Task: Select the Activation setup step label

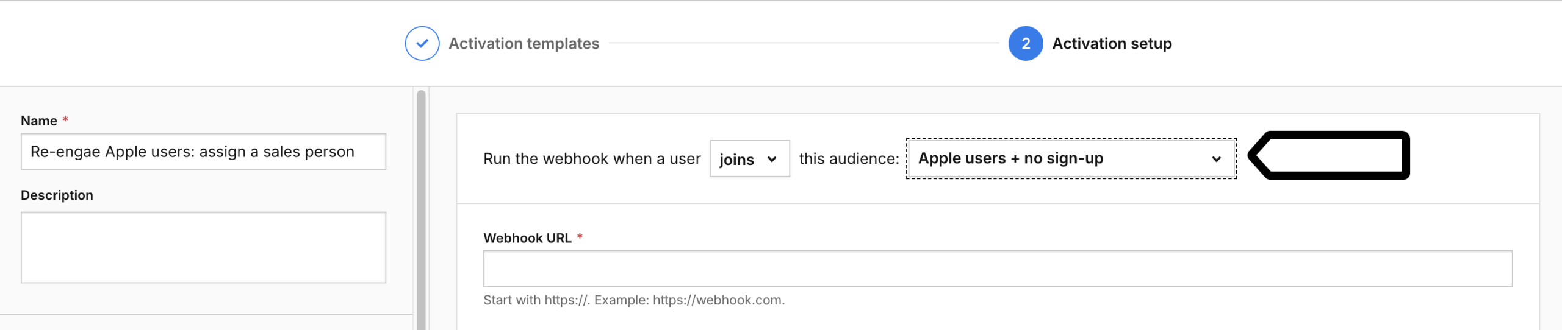Action: coord(1111,44)
